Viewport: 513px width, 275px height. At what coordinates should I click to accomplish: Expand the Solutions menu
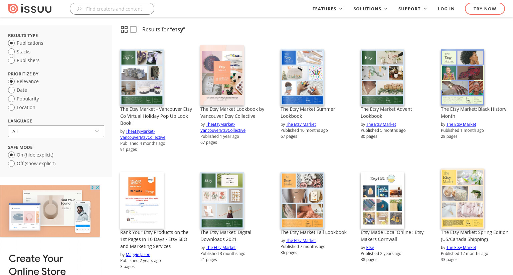370,9
